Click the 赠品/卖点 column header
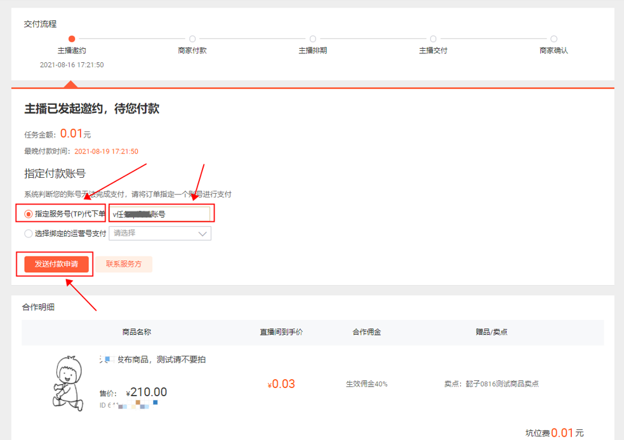Viewport: 624px width, 440px height. coord(491,332)
